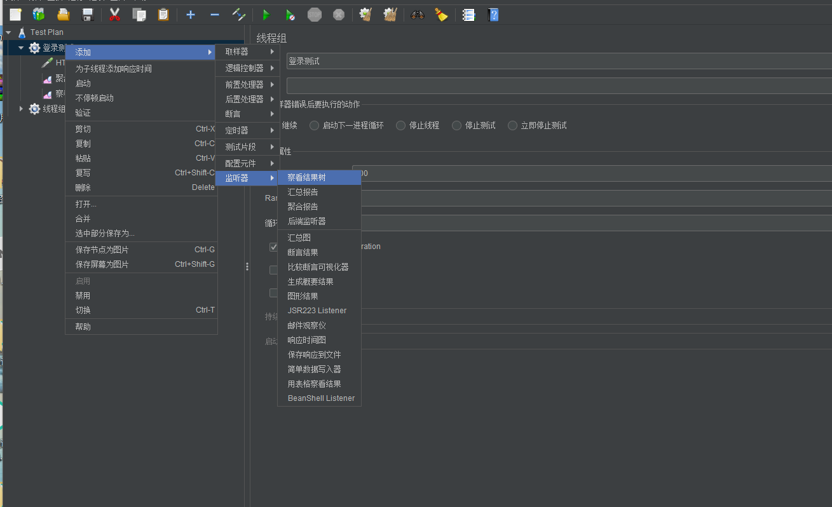The image size is (832, 507).
Task: Click the Open file toolbar icon
Action: [63, 14]
